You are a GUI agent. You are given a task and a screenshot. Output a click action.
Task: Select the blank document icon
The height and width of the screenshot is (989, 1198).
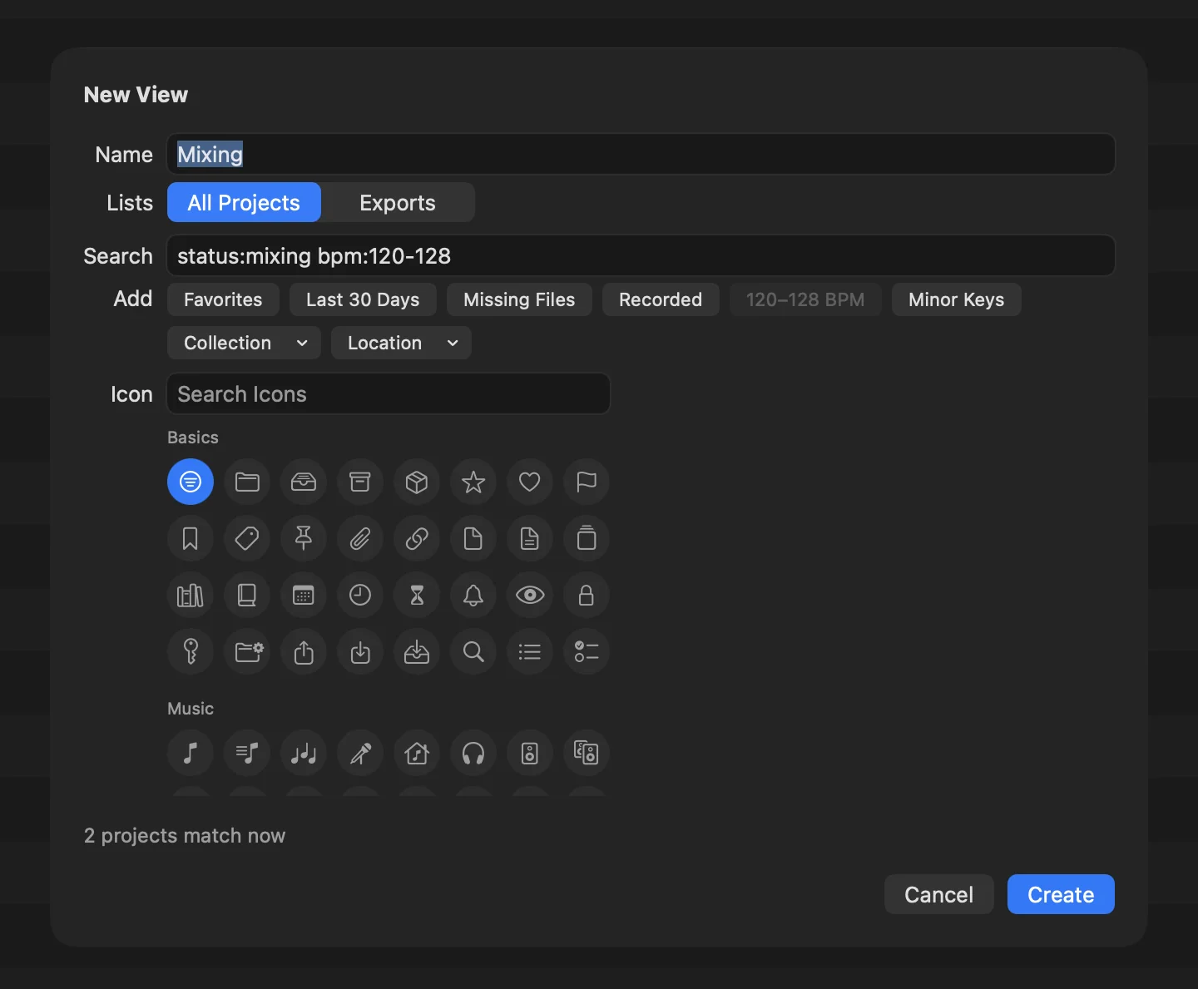point(473,538)
